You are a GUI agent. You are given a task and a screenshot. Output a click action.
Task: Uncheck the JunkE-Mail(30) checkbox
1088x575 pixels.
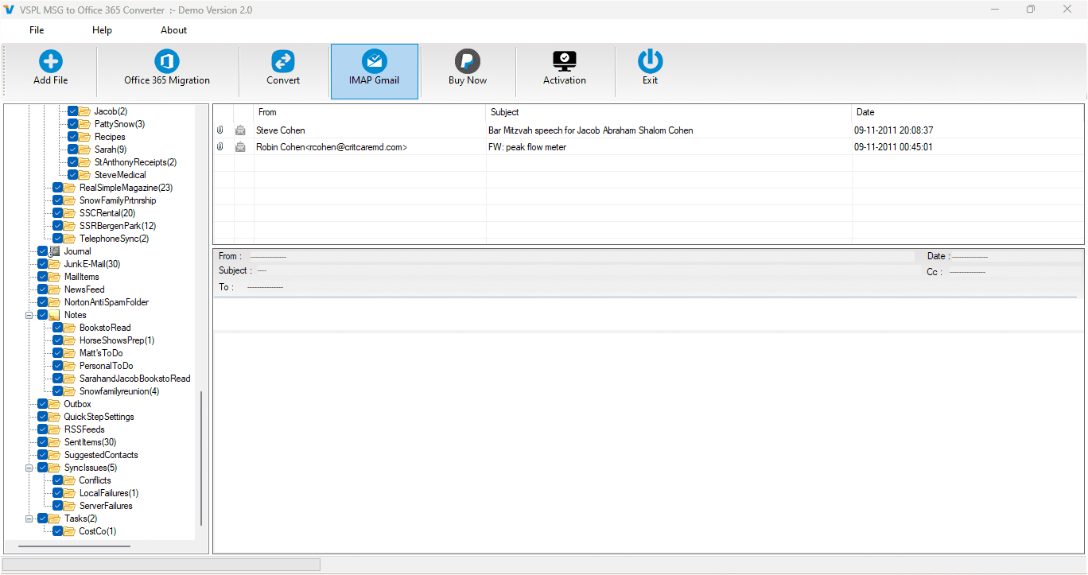pyautogui.click(x=43, y=264)
